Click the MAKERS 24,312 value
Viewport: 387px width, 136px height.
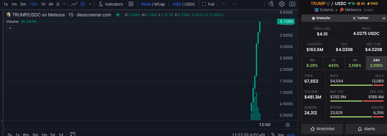tap(310, 113)
